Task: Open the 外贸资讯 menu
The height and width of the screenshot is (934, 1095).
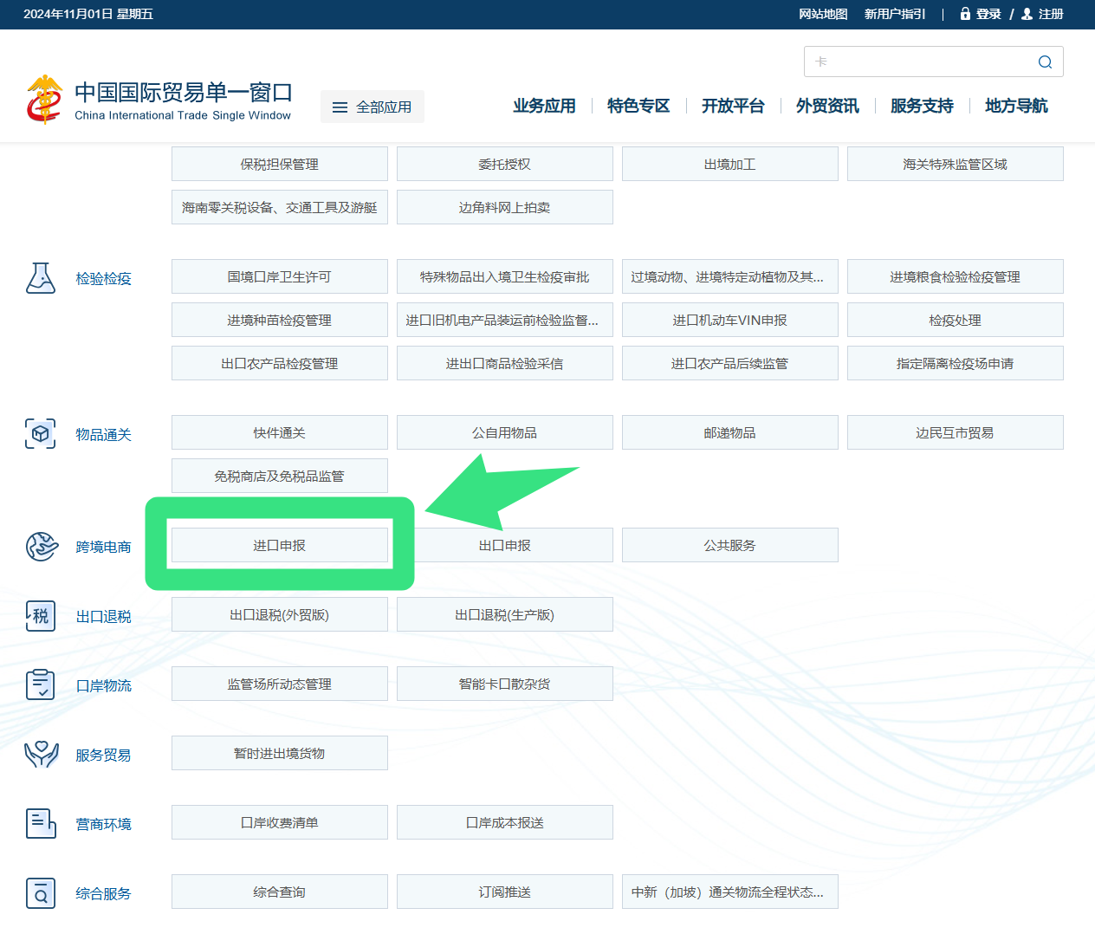Action: (x=826, y=106)
